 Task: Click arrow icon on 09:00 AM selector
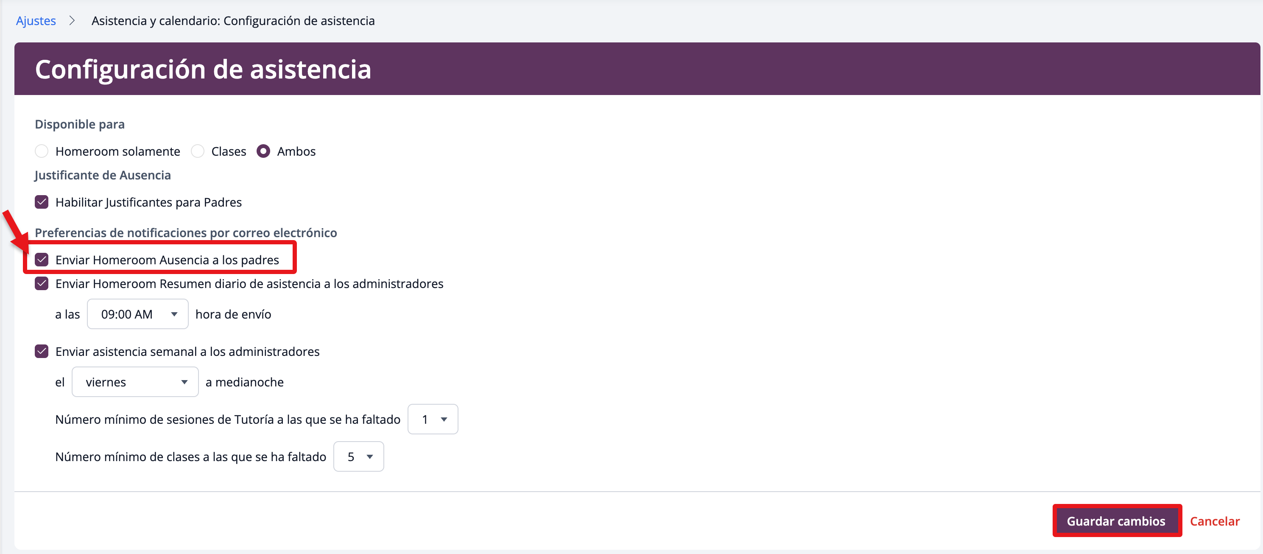(x=174, y=314)
